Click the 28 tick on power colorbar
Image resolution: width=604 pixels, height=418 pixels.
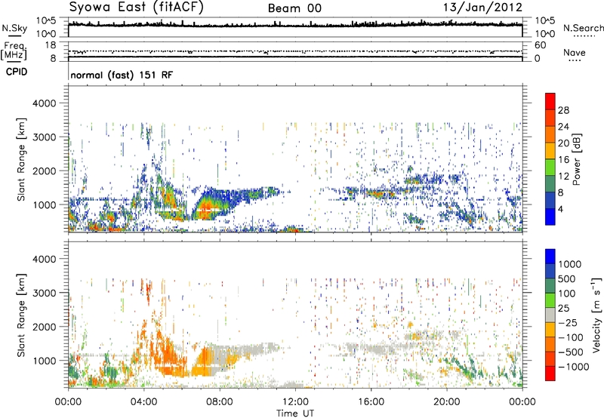563,110
